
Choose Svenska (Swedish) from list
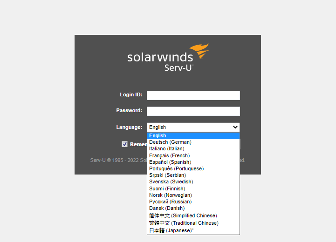(x=193, y=181)
